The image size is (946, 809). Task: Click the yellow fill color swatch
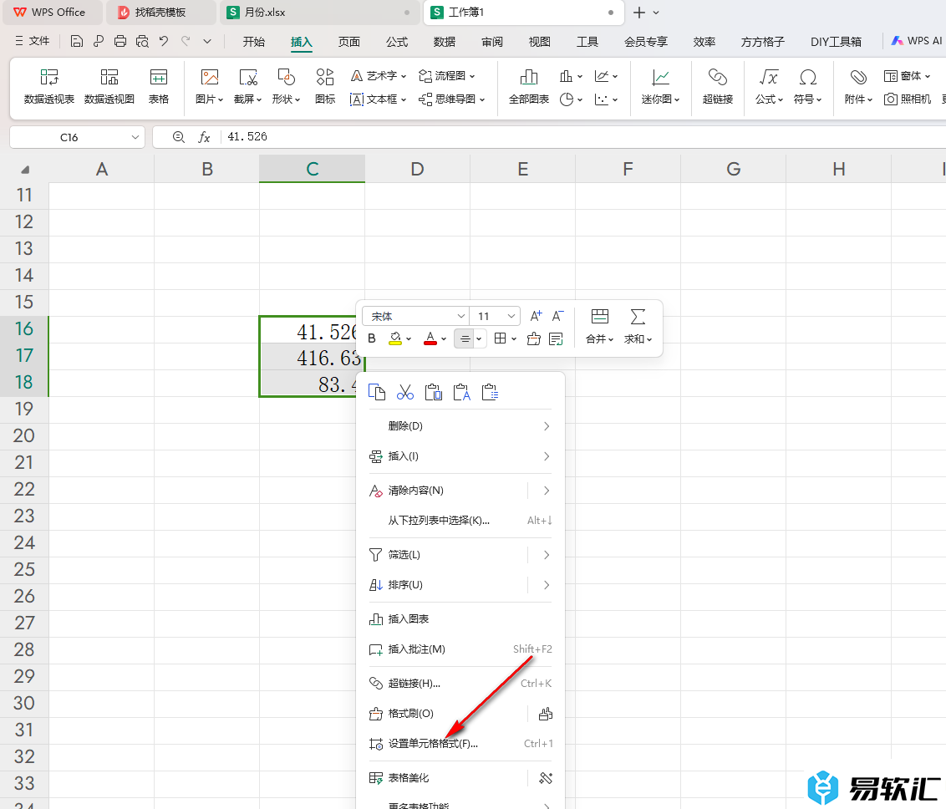tap(396, 339)
